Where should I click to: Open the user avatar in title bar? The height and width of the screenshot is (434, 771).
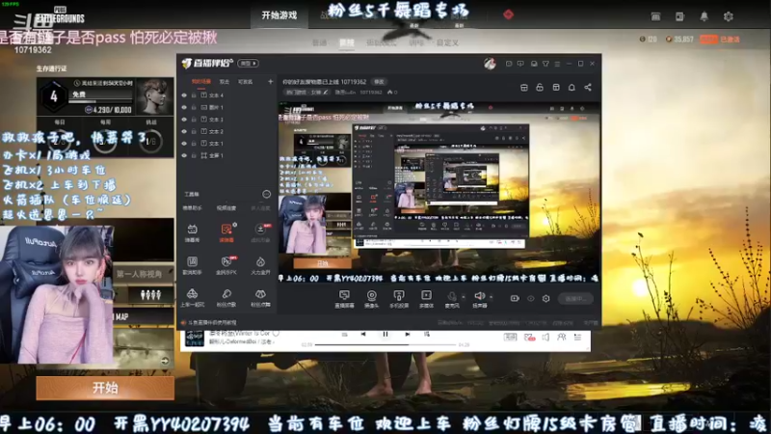click(490, 64)
